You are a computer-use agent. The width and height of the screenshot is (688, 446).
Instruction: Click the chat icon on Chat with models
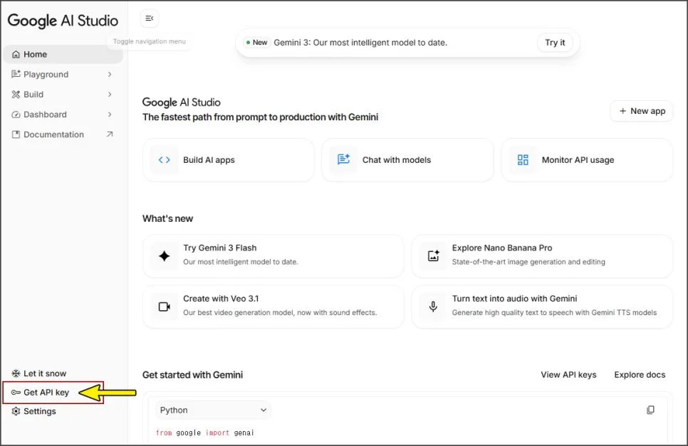[343, 159]
